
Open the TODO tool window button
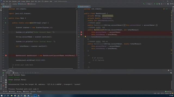[5, 92]
